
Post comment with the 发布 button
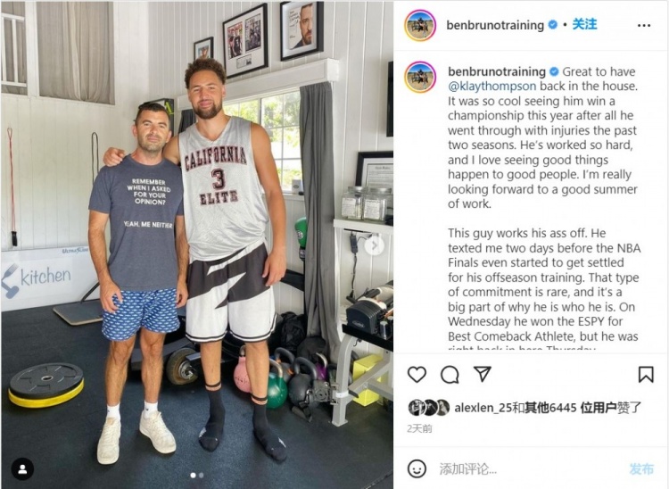pos(641,469)
